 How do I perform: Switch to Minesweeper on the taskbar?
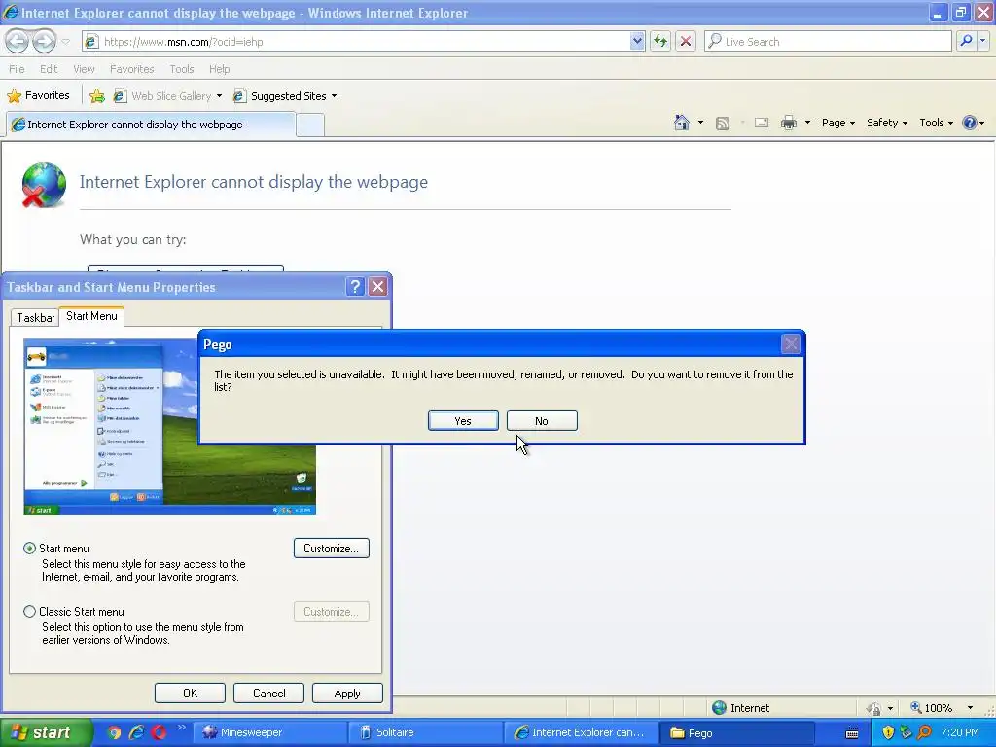269,732
